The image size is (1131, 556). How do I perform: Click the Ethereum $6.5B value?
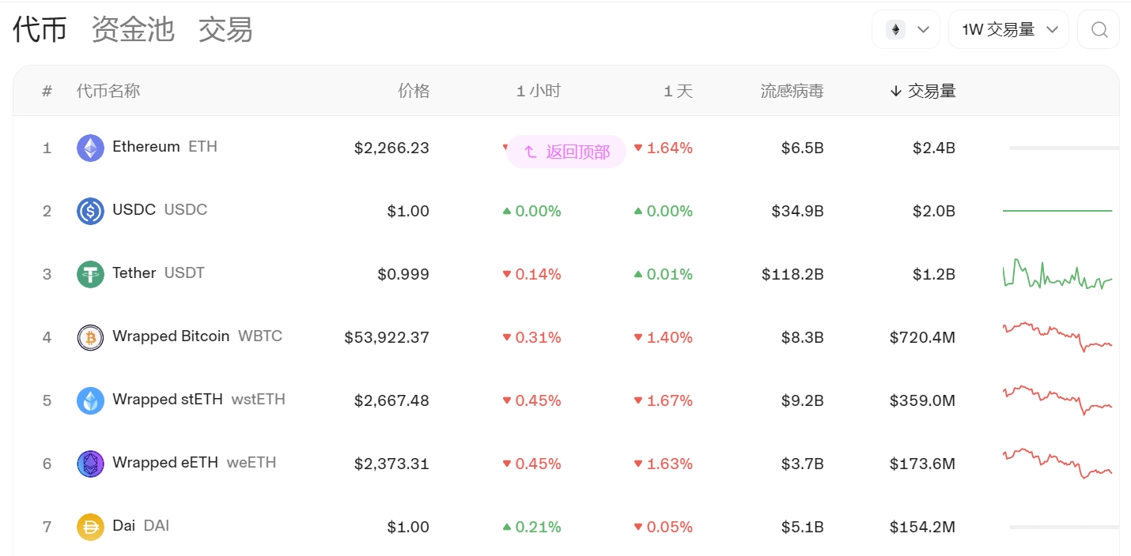tap(802, 148)
